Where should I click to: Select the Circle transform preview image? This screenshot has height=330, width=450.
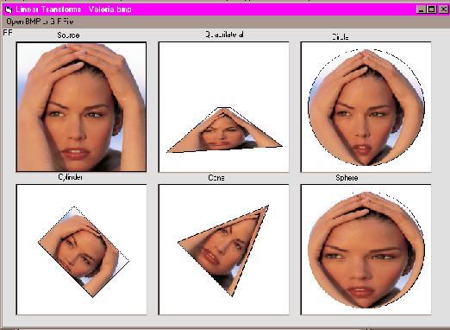[x=366, y=107]
